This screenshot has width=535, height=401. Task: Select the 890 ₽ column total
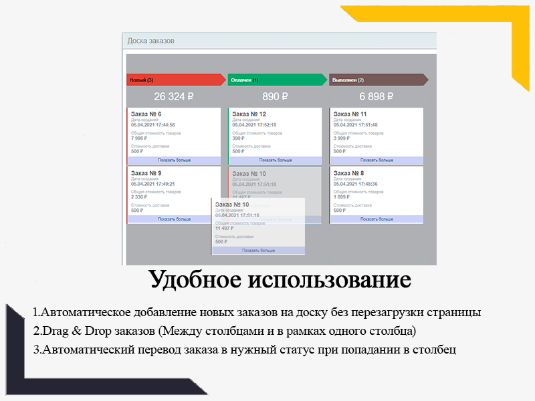pos(275,97)
